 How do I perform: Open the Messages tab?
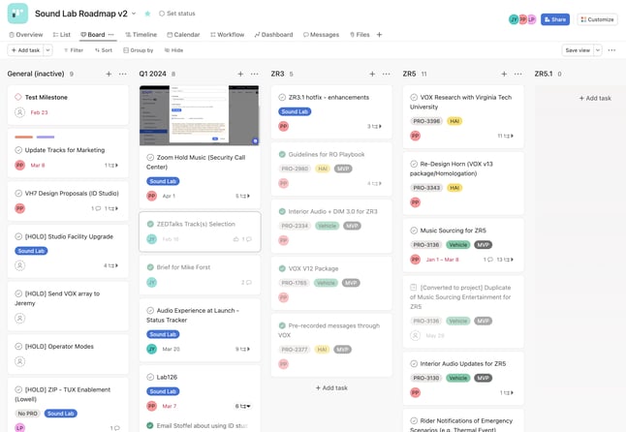321,35
